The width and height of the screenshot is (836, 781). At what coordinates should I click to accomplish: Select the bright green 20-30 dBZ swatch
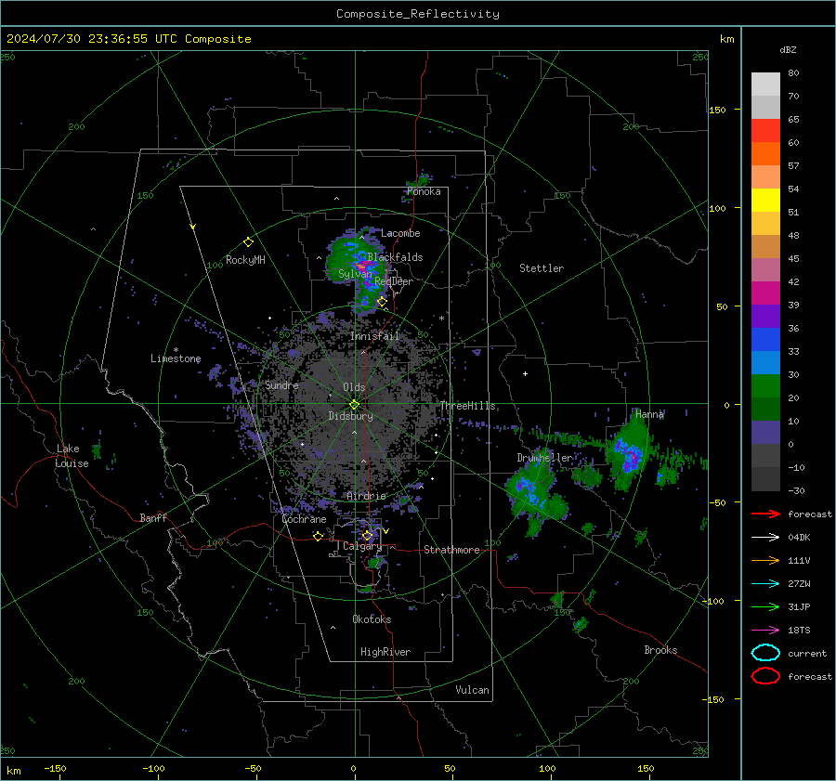pos(765,386)
